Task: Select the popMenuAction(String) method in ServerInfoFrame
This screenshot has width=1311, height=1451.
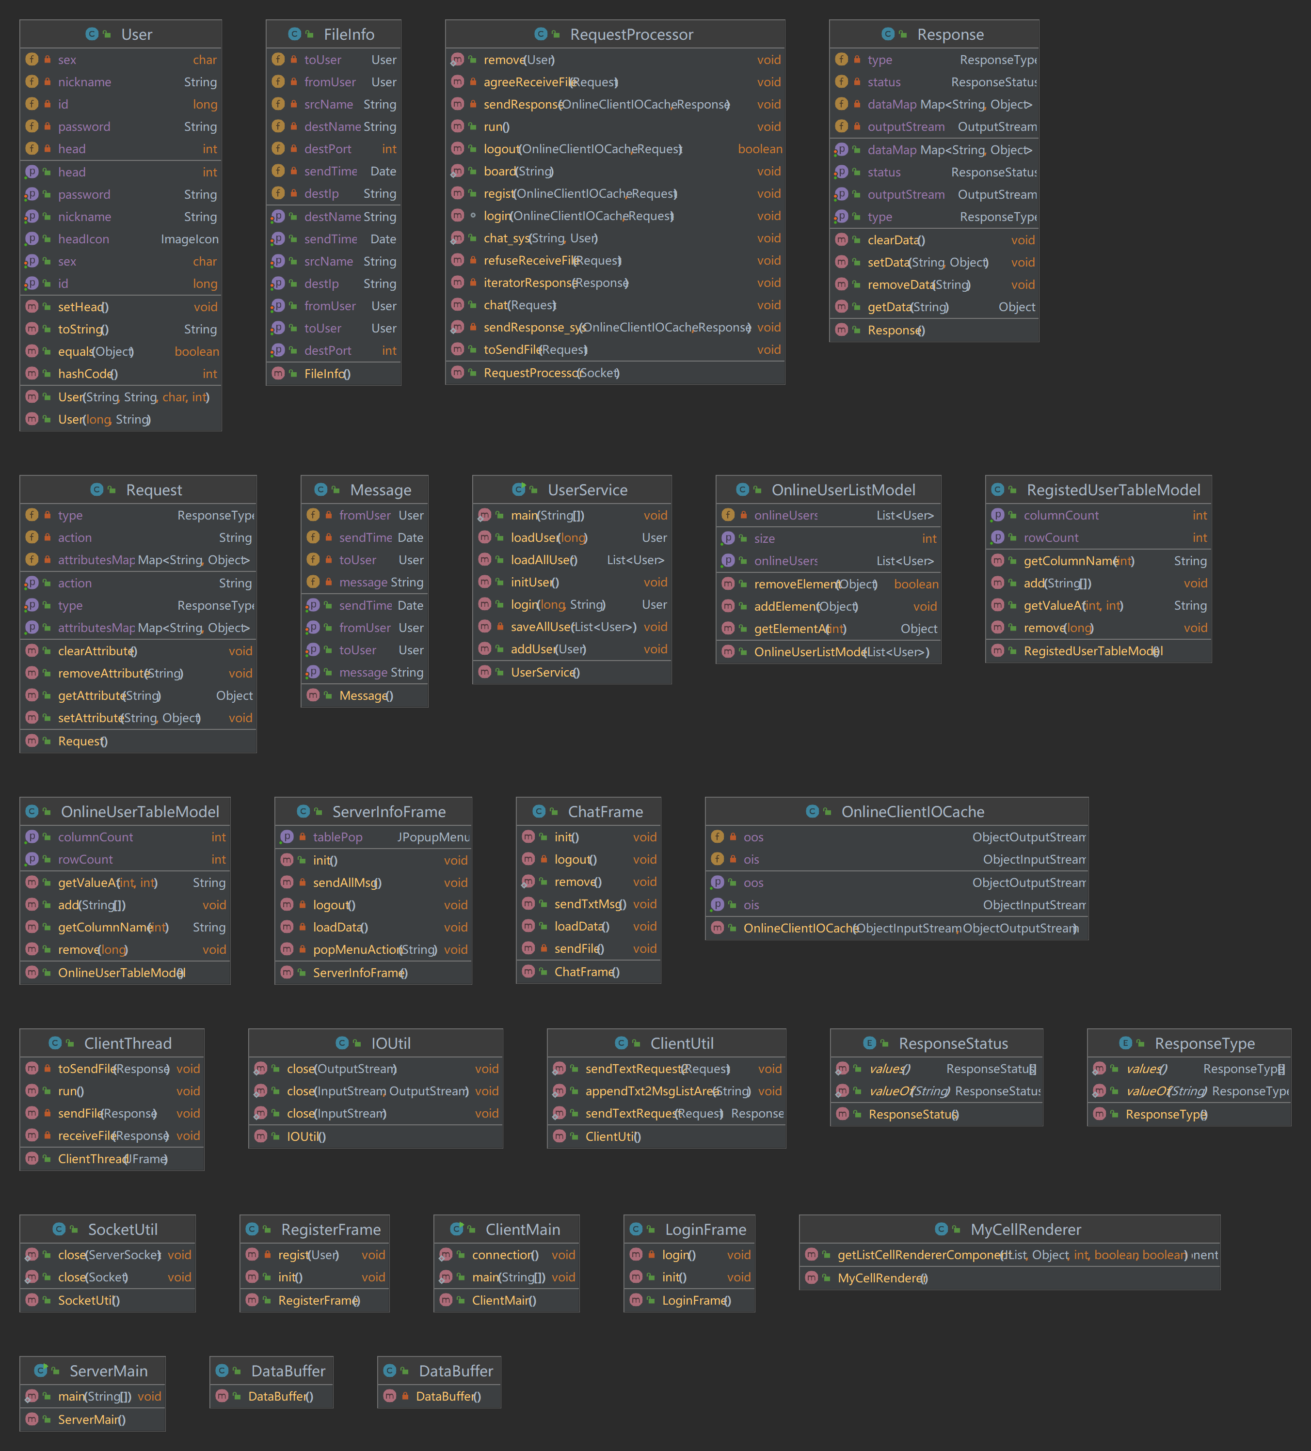Action: pos(374,949)
